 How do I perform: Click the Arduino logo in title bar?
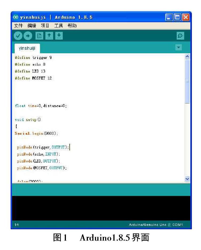coord(15,17)
